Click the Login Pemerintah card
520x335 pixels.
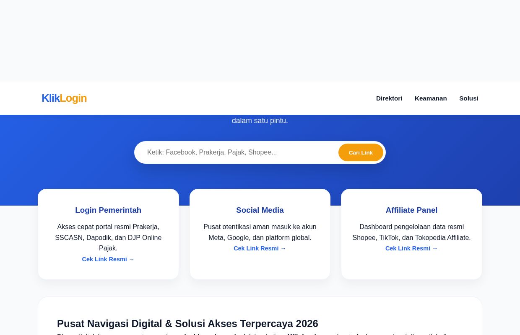pos(108,234)
